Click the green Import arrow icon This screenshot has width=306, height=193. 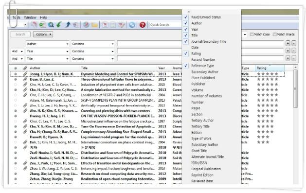[59, 25]
